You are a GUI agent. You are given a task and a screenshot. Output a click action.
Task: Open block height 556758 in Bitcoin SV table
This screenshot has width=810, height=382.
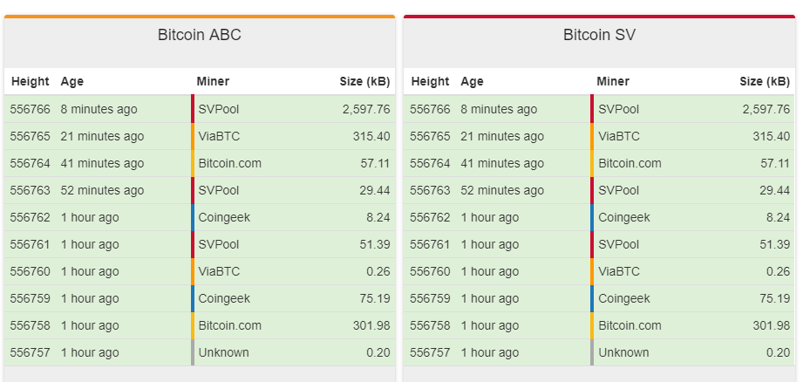click(x=430, y=326)
